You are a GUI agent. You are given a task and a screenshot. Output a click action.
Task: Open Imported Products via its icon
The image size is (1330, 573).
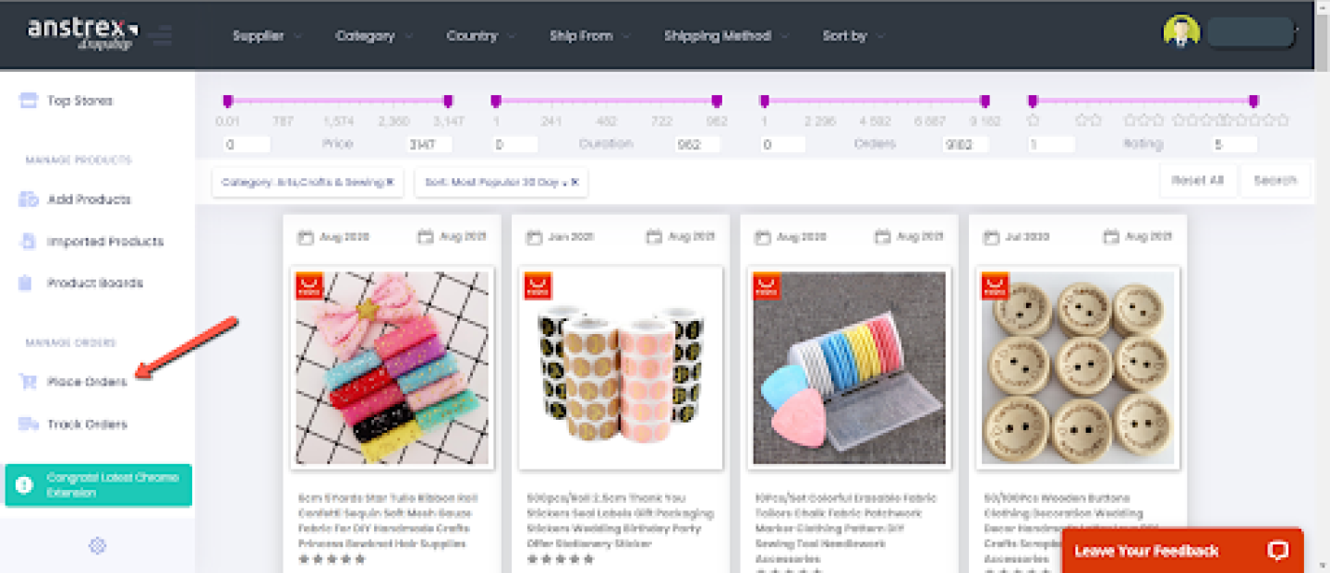pos(29,242)
